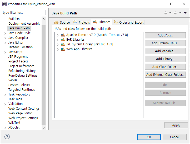Screen dimensions: 190x144
Task: Click the Source tab package icon
Action: [56, 22]
